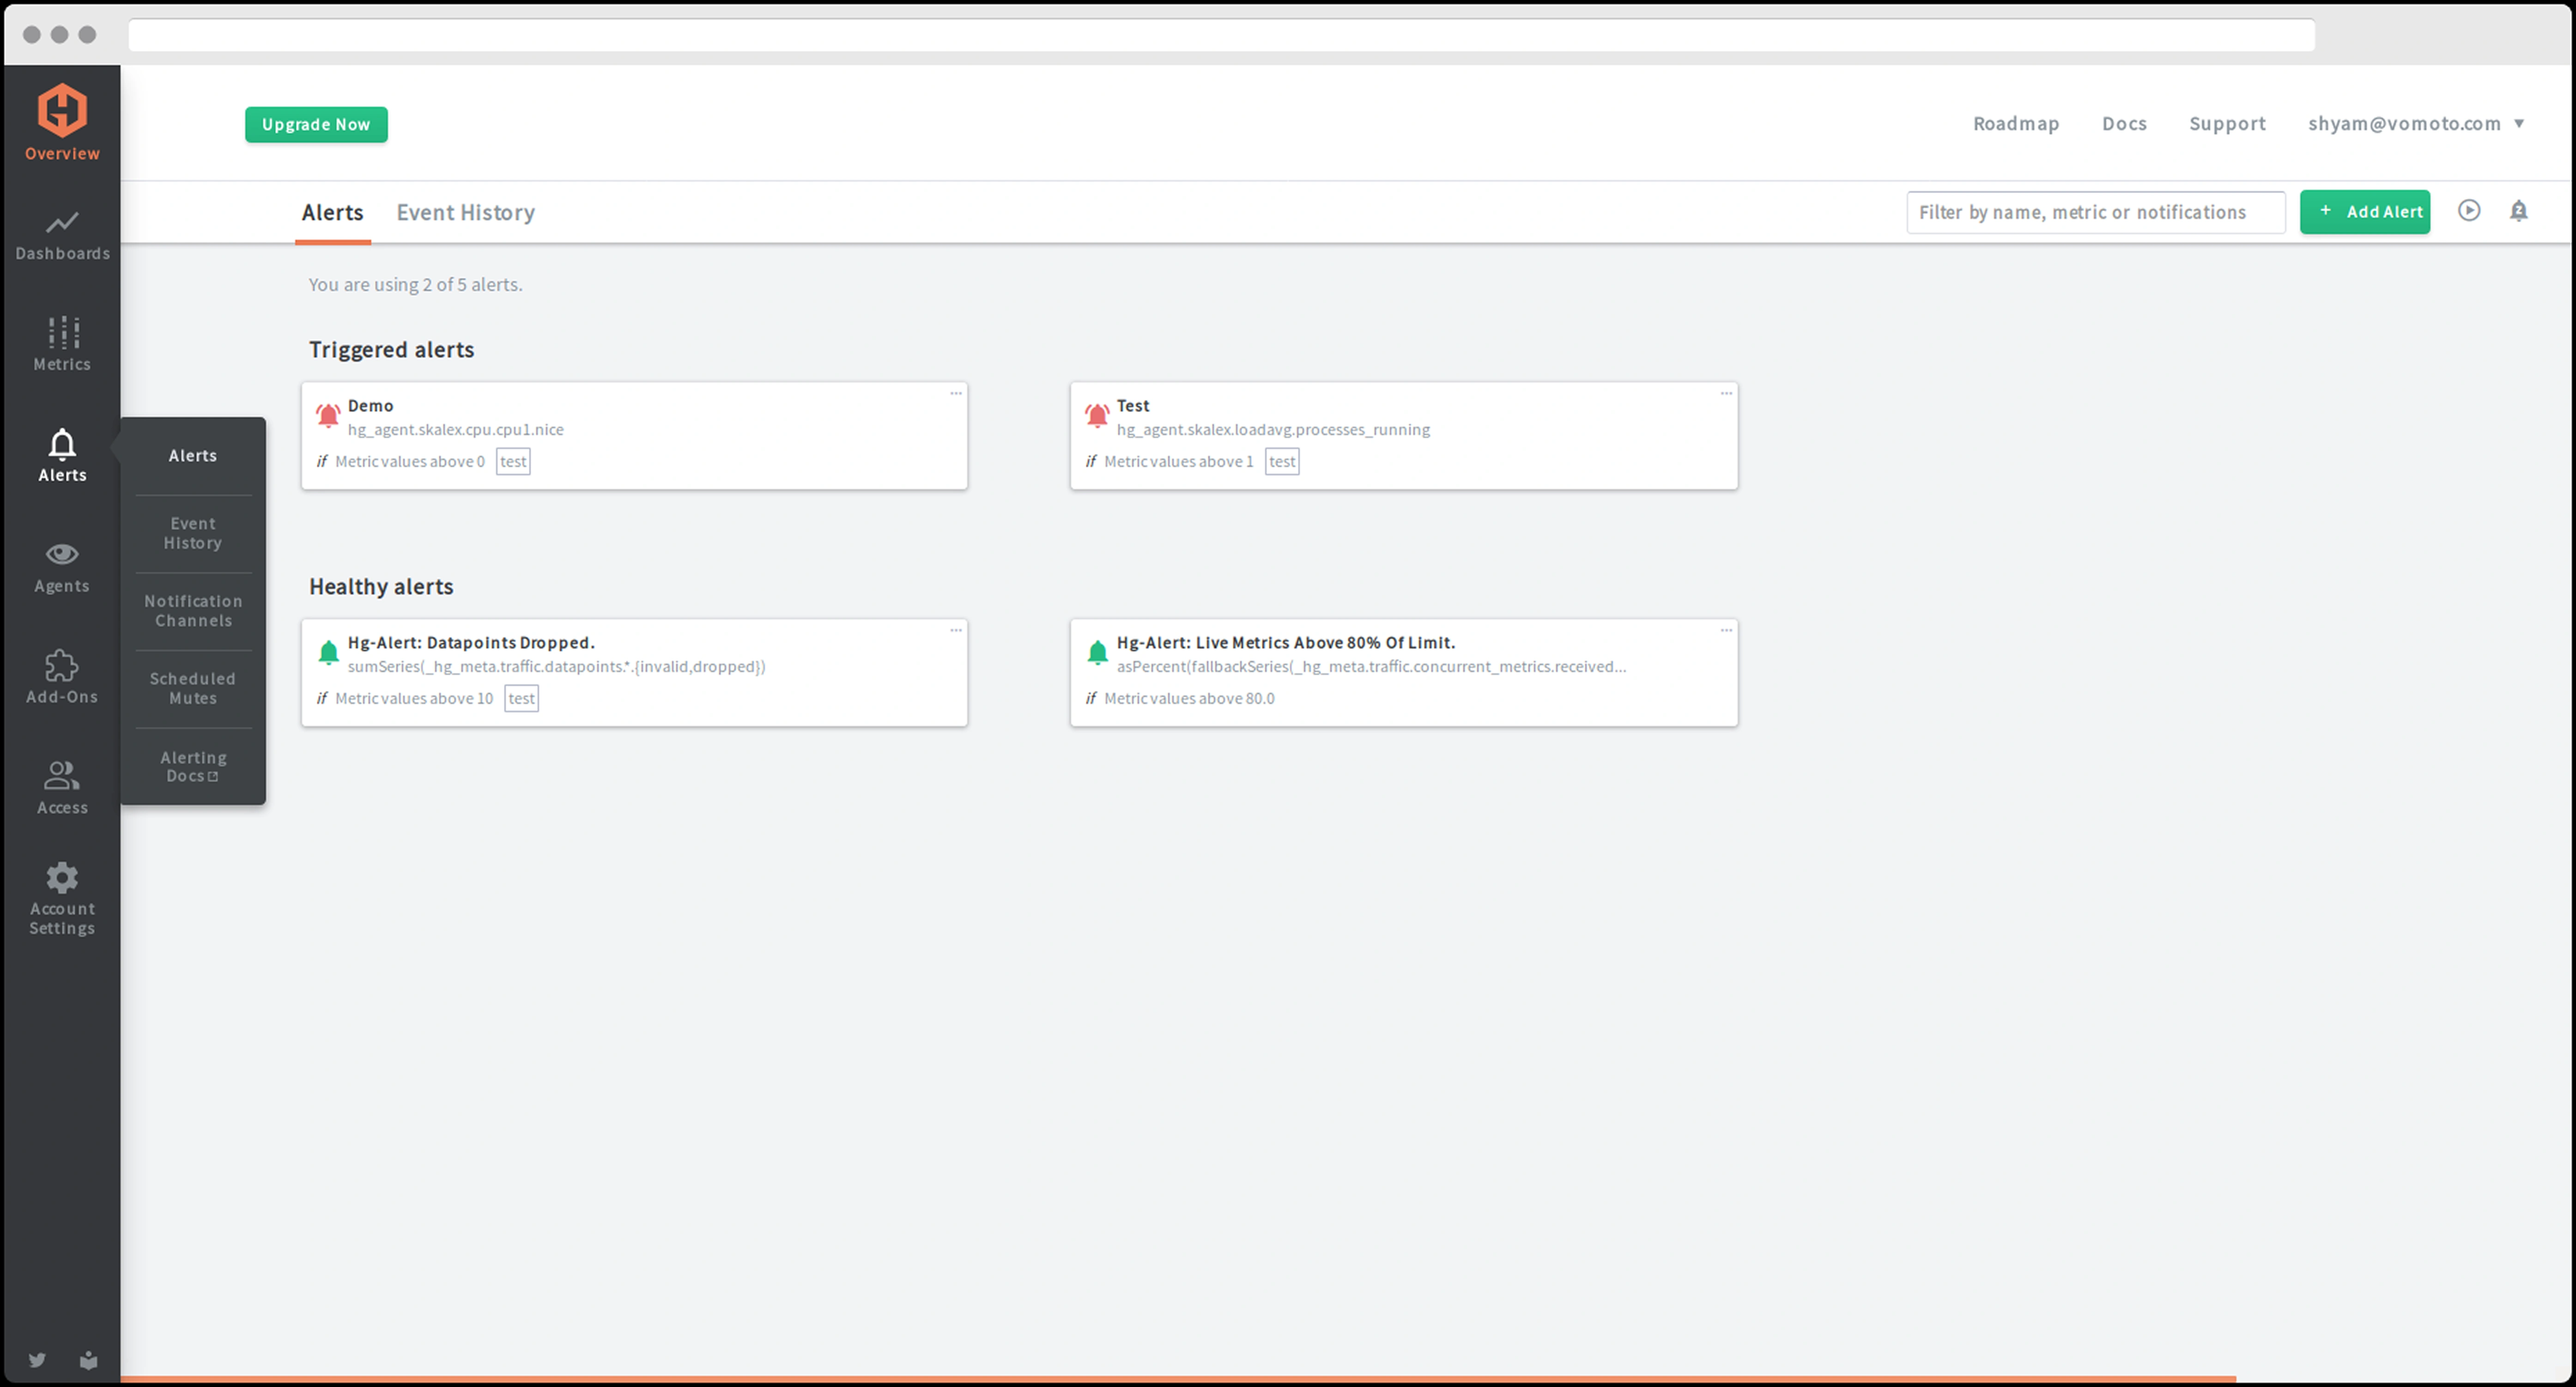
Task: Click the Upgrade Now button
Action: (x=316, y=124)
